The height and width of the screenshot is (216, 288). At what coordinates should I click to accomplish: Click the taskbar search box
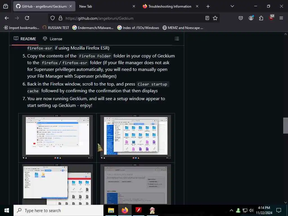pyautogui.click(x=58, y=210)
